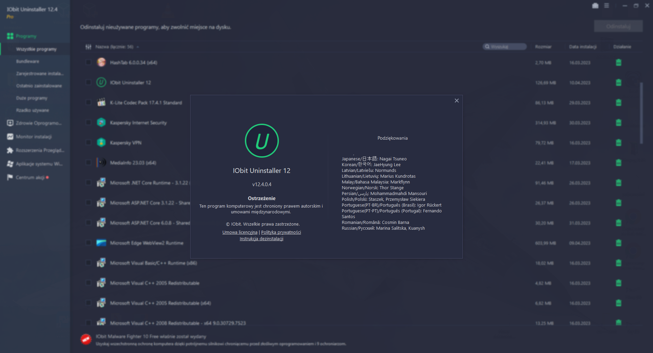The image size is (653, 353).
Task: Show Rzadko używane programs
Action: (x=32, y=110)
